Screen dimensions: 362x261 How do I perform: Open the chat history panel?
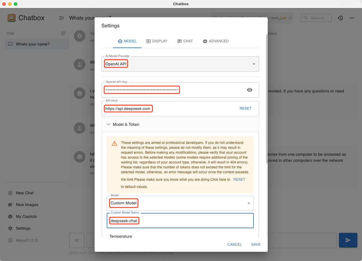point(340,18)
